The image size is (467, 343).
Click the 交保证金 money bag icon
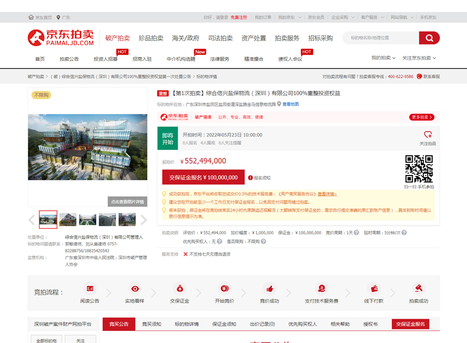(x=180, y=288)
